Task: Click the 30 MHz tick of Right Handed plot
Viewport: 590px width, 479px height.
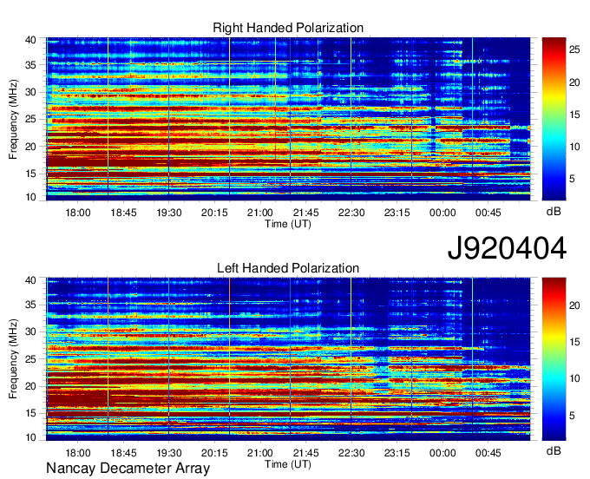Action: pyautogui.click(x=31, y=92)
